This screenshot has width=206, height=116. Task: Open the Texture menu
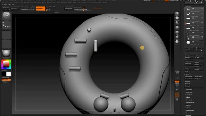point(84,3)
